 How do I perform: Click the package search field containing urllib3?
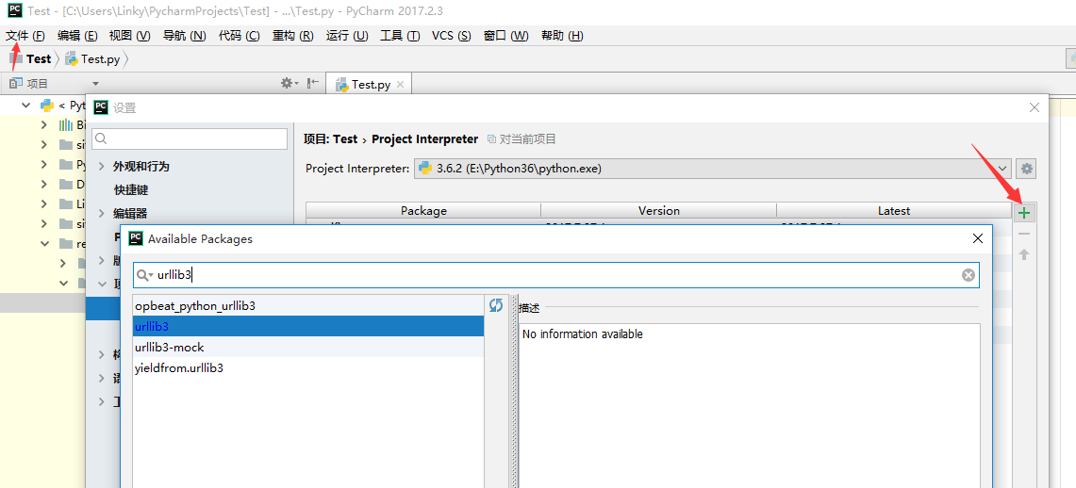[x=555, y=275]
